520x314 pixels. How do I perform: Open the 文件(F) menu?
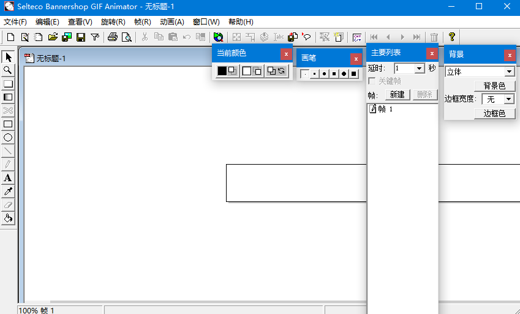tap(15, 22)
